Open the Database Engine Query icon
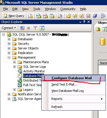Viewport: 107px width, 118px height. 30,16
